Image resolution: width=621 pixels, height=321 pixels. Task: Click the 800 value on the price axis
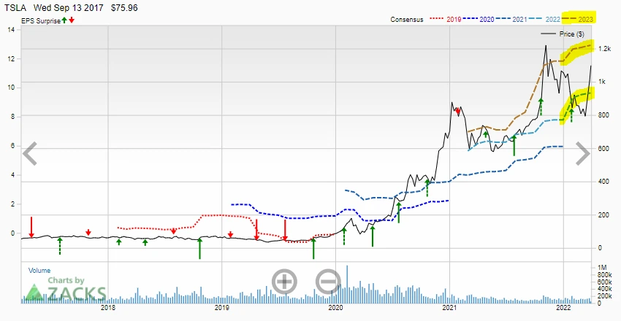click(604, 115)
